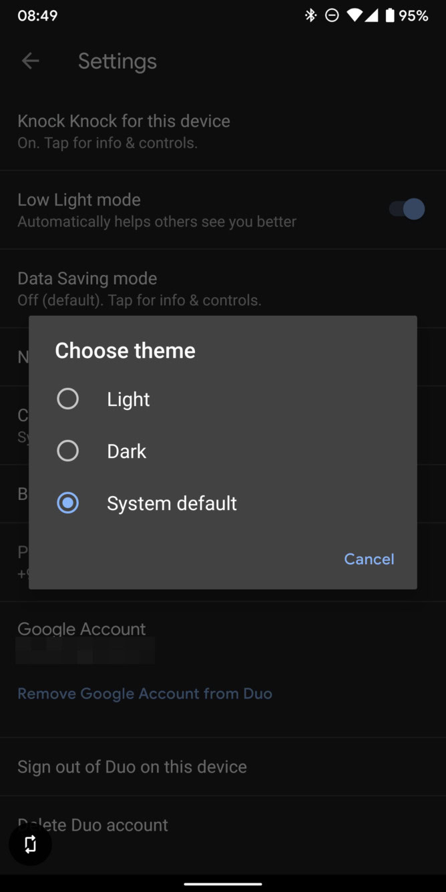The width and height of the screenshot is (446, 892).
Task: Tap the Wi-Fi signal icon
Action: [x=355, y=15]
